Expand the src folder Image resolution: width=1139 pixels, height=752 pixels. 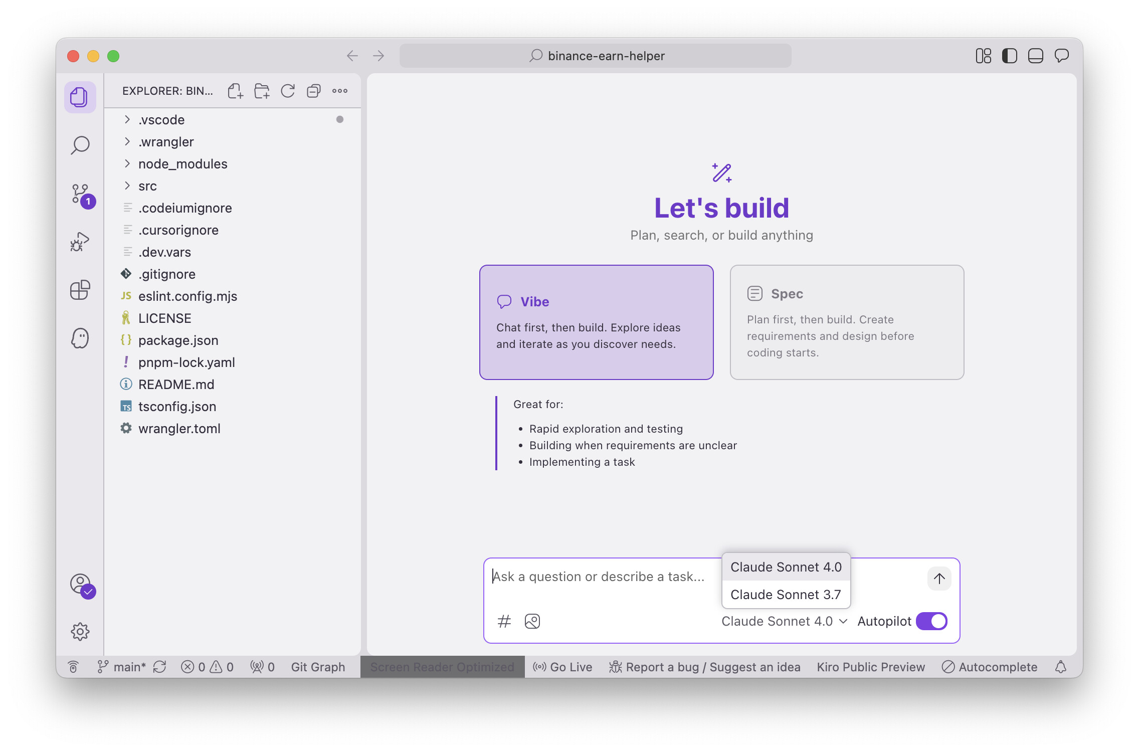pos(233,186)
